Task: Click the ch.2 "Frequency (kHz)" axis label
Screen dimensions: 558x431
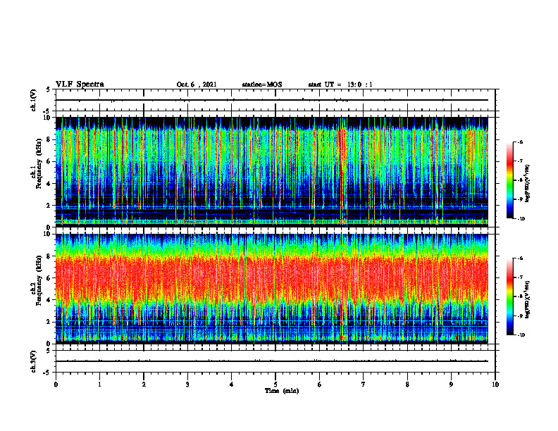Action: 39,280
